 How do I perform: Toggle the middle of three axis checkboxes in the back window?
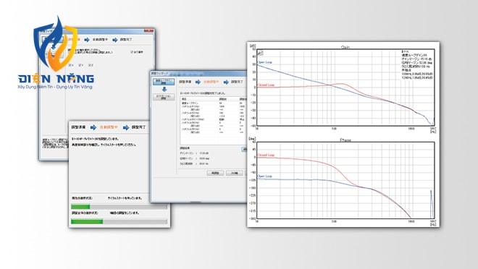tap(80, 65)
